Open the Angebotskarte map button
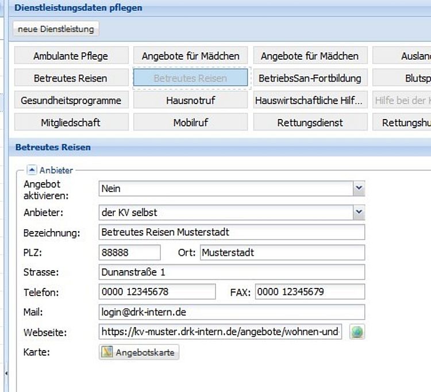431x392 pixels. 139,352
